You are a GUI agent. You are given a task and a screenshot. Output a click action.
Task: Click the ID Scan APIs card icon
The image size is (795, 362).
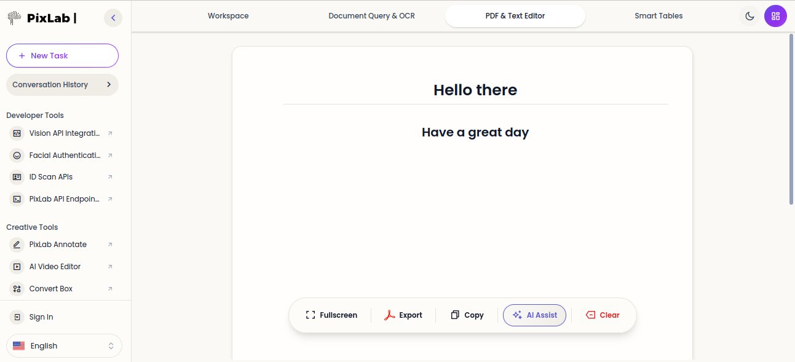click(x=17, y=177)
